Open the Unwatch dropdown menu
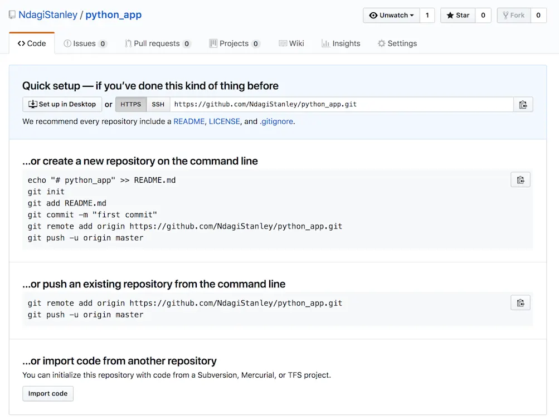 (x=392, y=16)
